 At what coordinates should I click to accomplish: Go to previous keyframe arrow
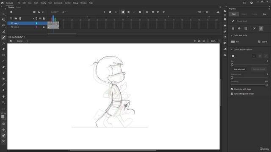coord(105,12)
